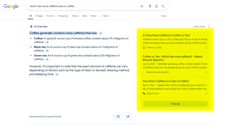Click the 'Driftaway Coffee' source name

pos(154,48)
